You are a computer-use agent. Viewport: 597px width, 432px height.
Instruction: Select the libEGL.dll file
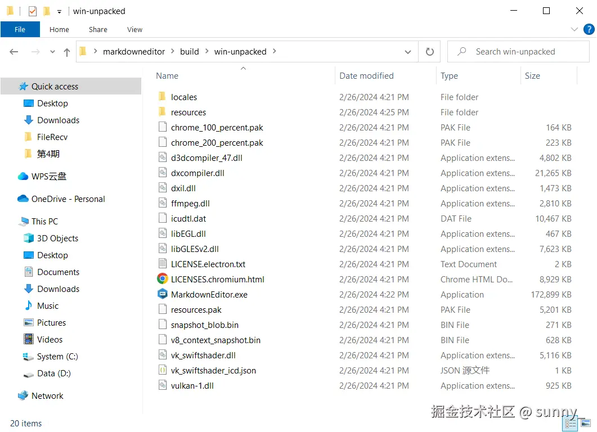(188, 233)
